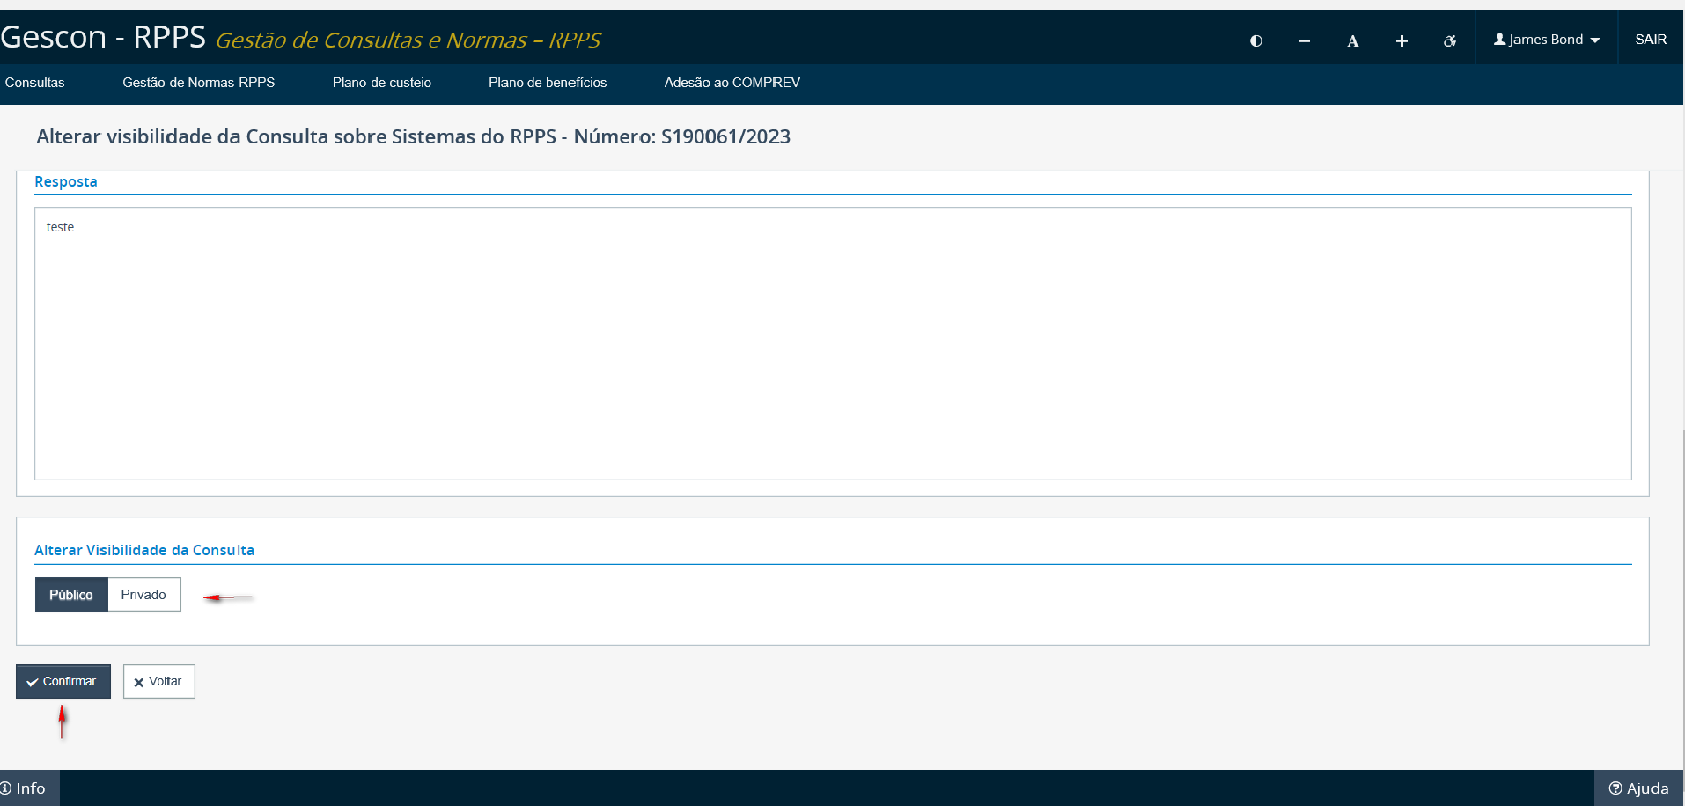The height and width of the screenshot is (806, 1685).
Task: Open the Plano de benefícios menu
Action: point(548,83)
